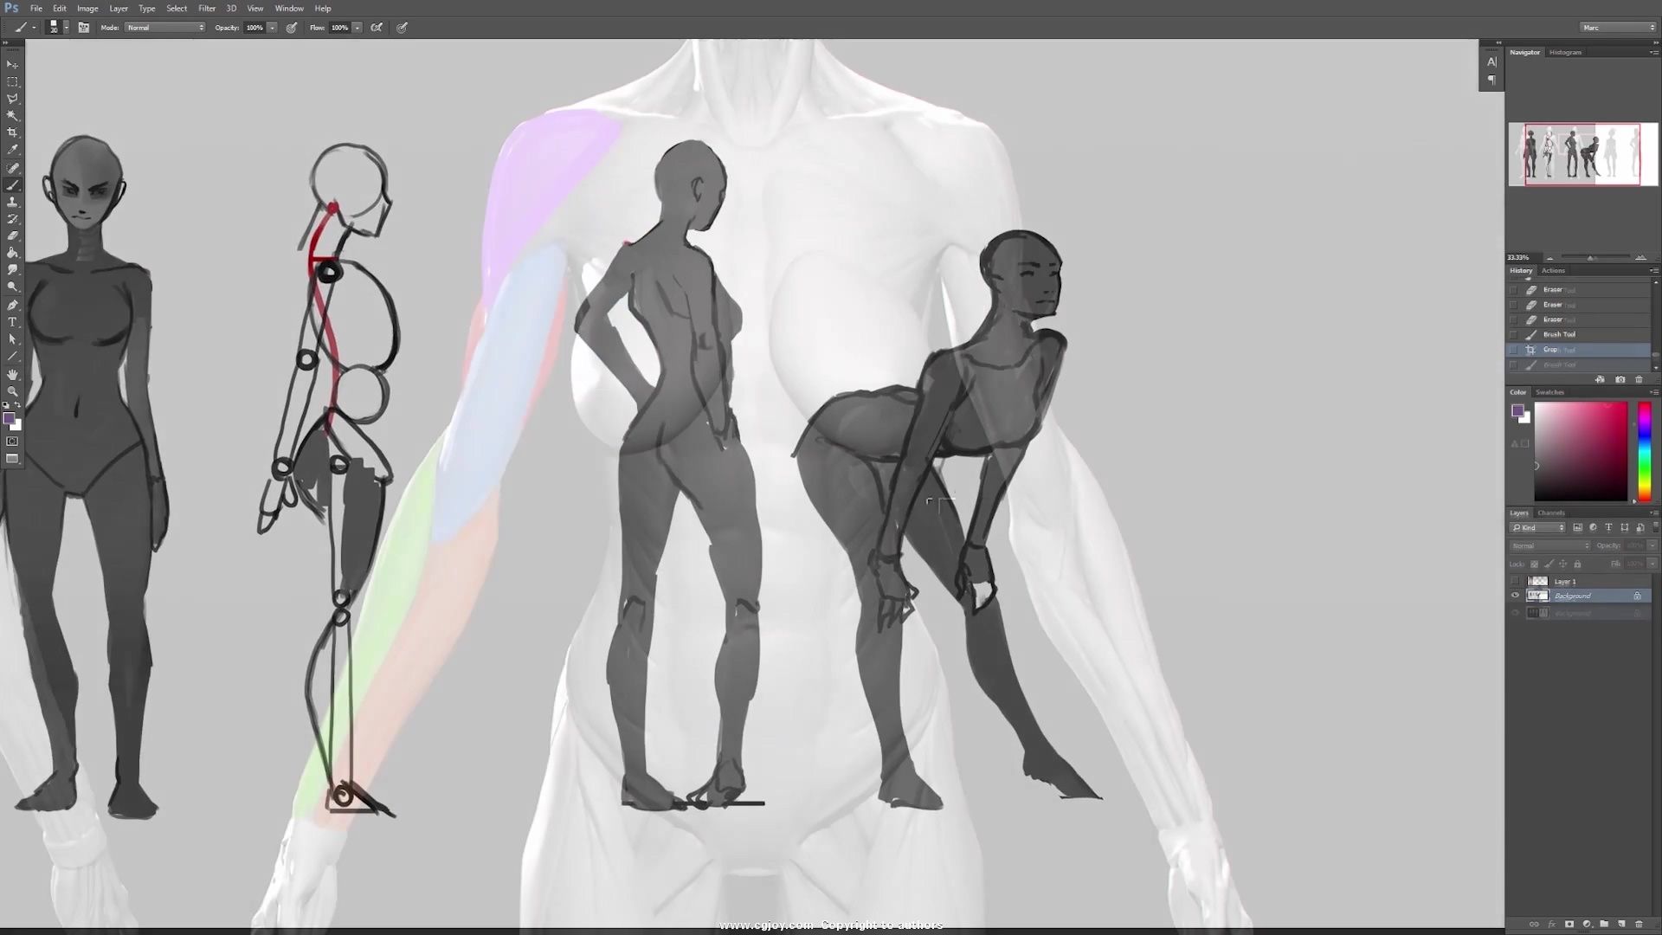Select the Magic Wand tool
This screenshot has width=1662, height=935.
coord(12,115)
